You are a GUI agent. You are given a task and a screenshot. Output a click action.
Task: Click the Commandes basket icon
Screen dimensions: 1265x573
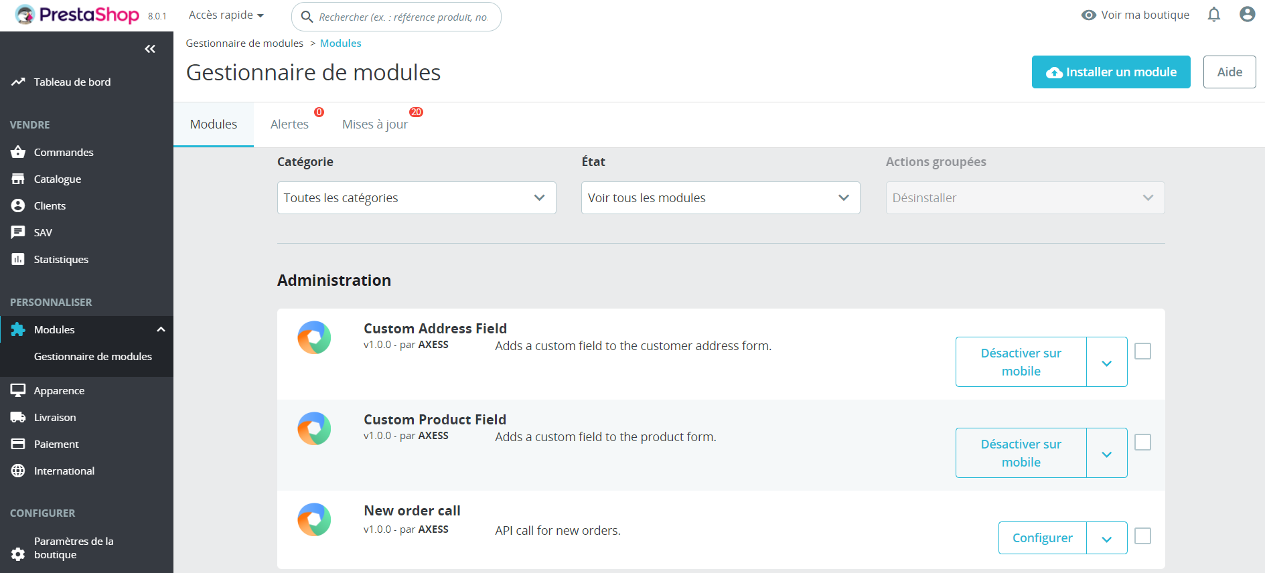tap(18, 153)
